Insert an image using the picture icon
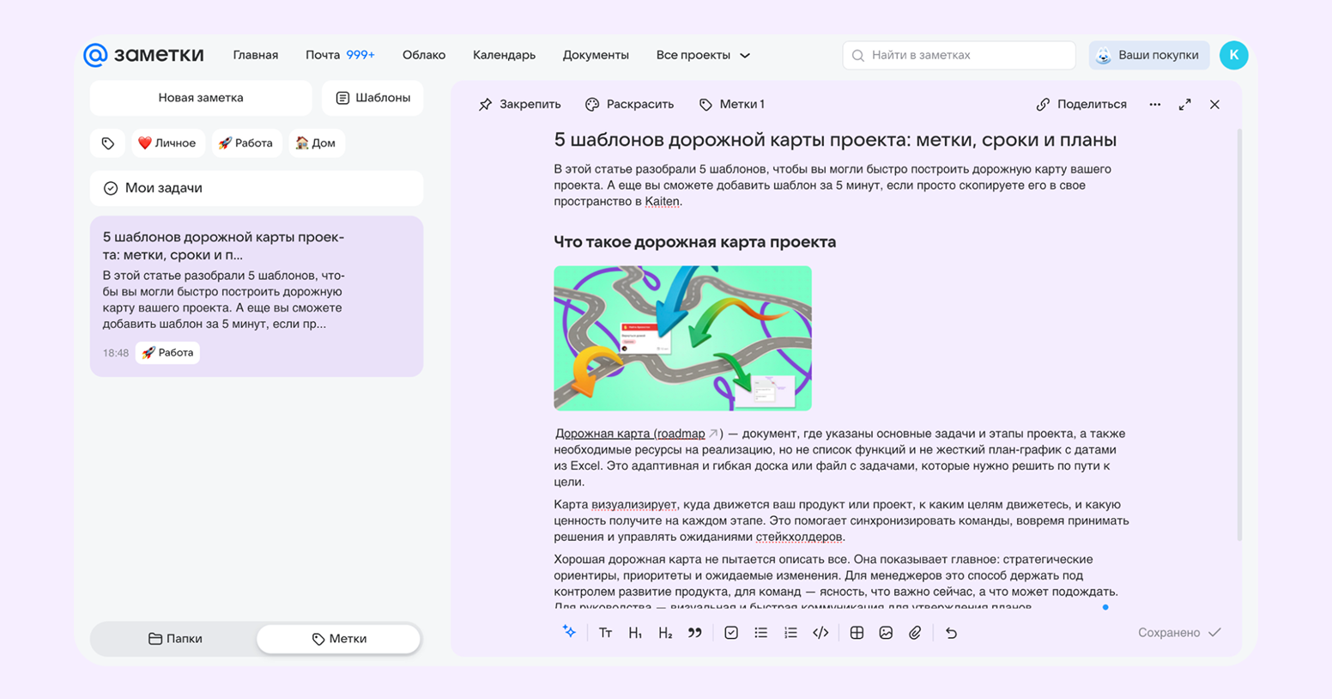This screenshot has width=1332, height=699. (x=885, y=633)
